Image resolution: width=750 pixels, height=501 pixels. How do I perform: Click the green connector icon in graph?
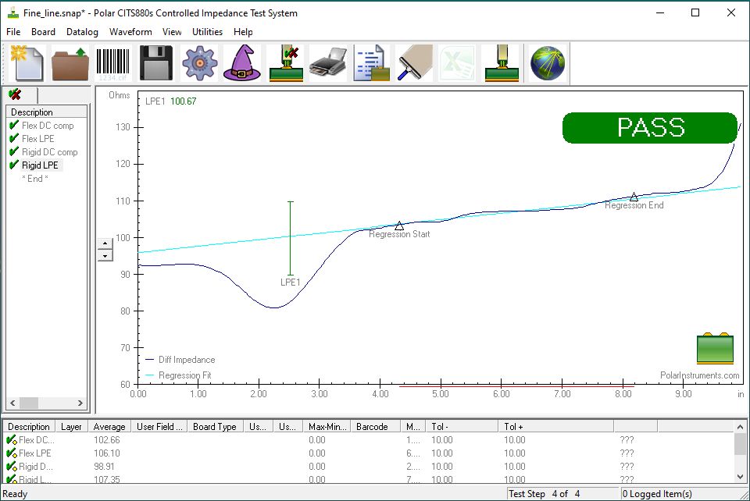(715, 348)
